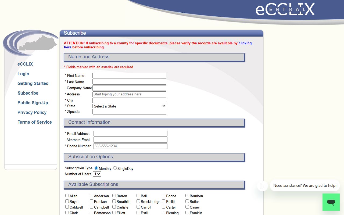Tick the Breathitt county checkbox
The width and height of the screenshot is (344, 215).
pyautogui.click(x=114, y=201)
